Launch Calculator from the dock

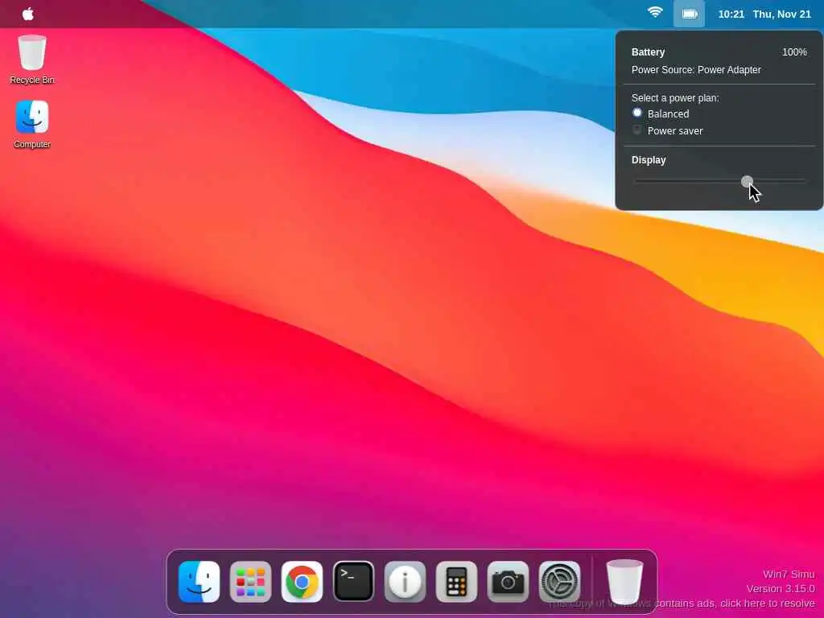tap(457, 582)
